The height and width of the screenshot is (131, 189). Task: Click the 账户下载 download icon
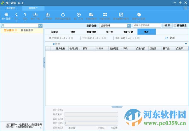point(36,15)
